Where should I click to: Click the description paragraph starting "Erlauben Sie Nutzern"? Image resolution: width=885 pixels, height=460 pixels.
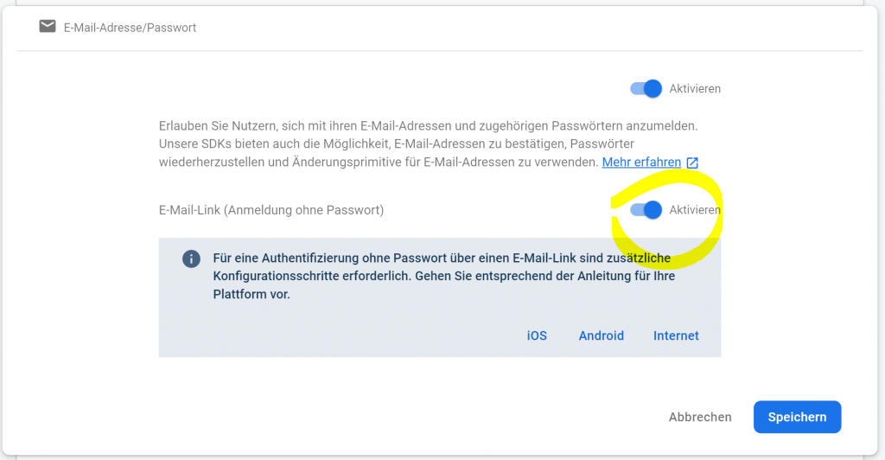click(428, 144)
